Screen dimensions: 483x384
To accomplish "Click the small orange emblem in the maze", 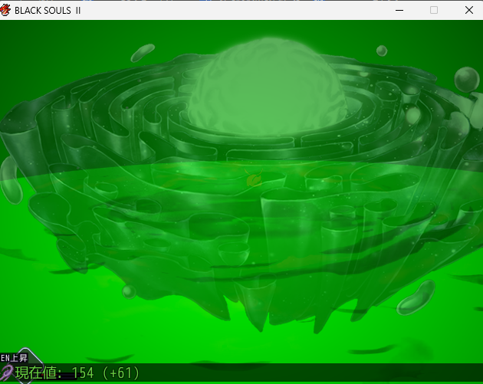I will 254,178.
